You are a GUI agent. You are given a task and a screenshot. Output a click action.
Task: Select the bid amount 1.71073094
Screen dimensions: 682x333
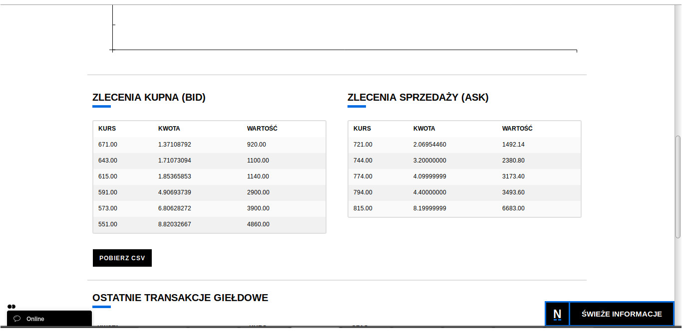click(x=175, y=161)
